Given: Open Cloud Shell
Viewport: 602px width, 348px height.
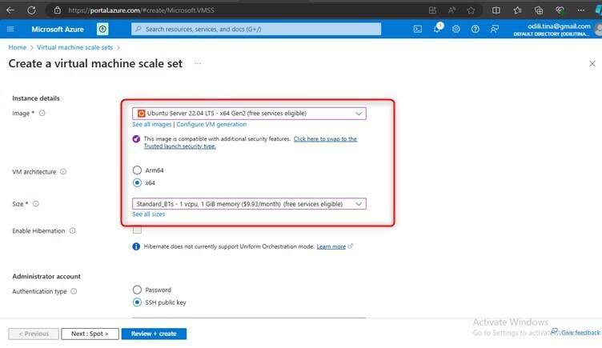Looking at the screenshot, I should click(x=418, y=29).
